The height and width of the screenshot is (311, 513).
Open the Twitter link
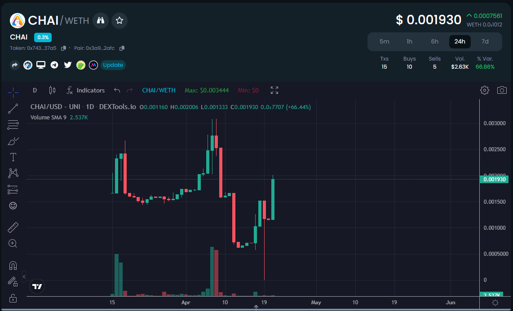point(68,65)
